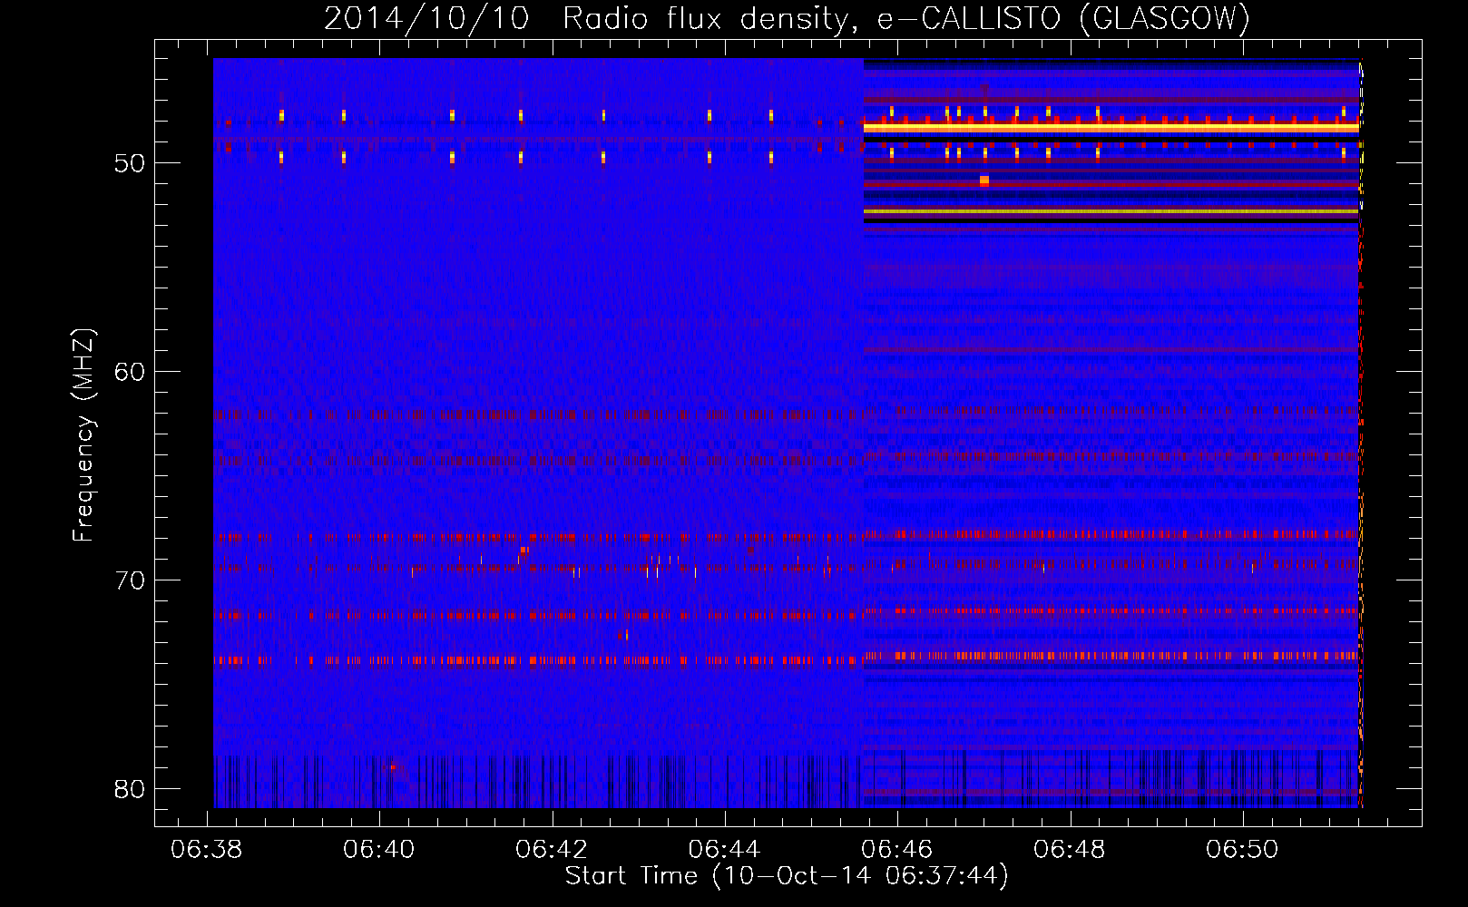Click the 80 frequency tick label
This screenshot has width=1468, height=907.
[130, 789]
